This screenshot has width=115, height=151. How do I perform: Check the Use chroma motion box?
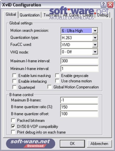[x=57, y=81]
